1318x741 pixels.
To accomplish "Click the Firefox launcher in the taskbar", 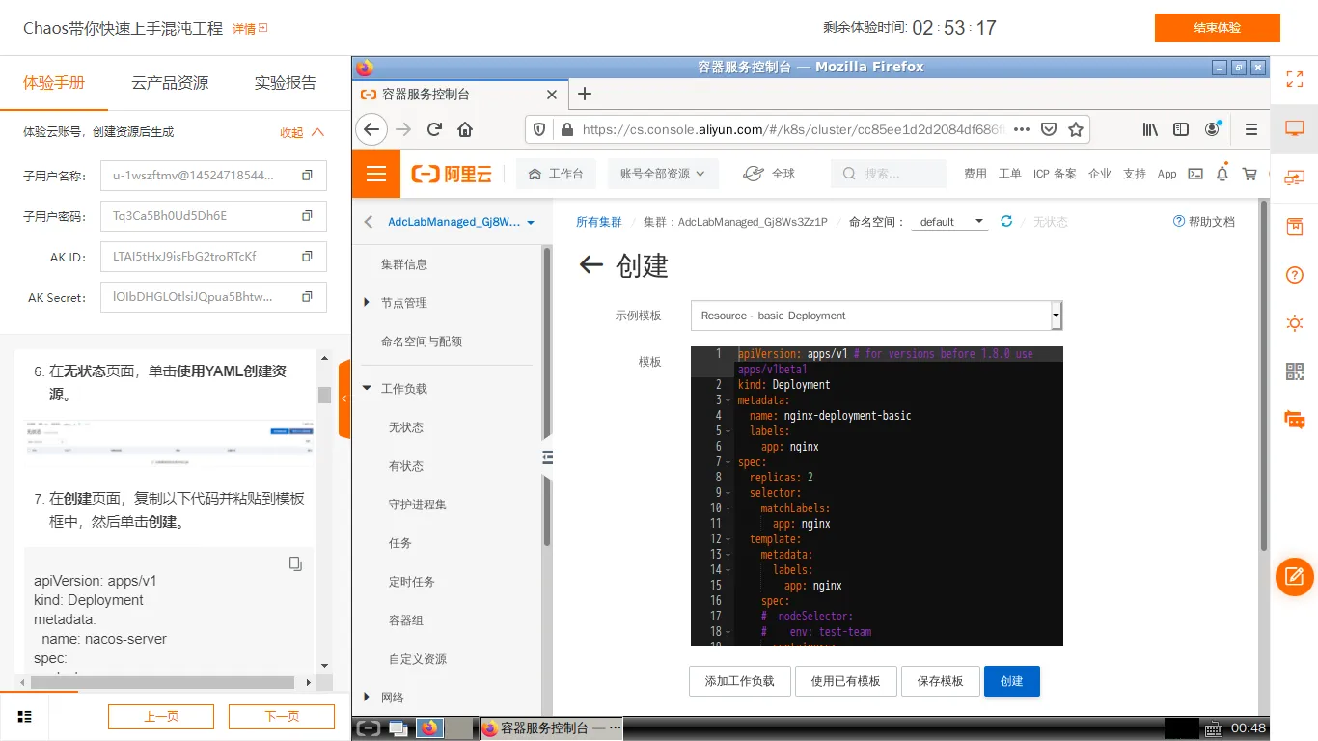I will coord(430,728).
